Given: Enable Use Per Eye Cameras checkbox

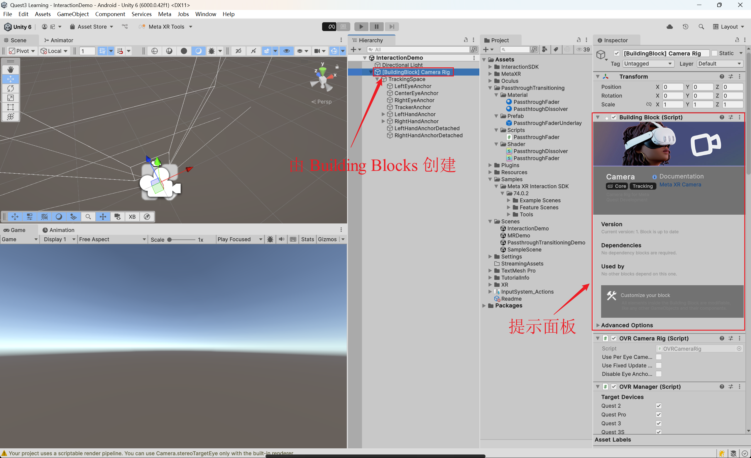Looking at the screenshot, I should (x=659, y=357).
